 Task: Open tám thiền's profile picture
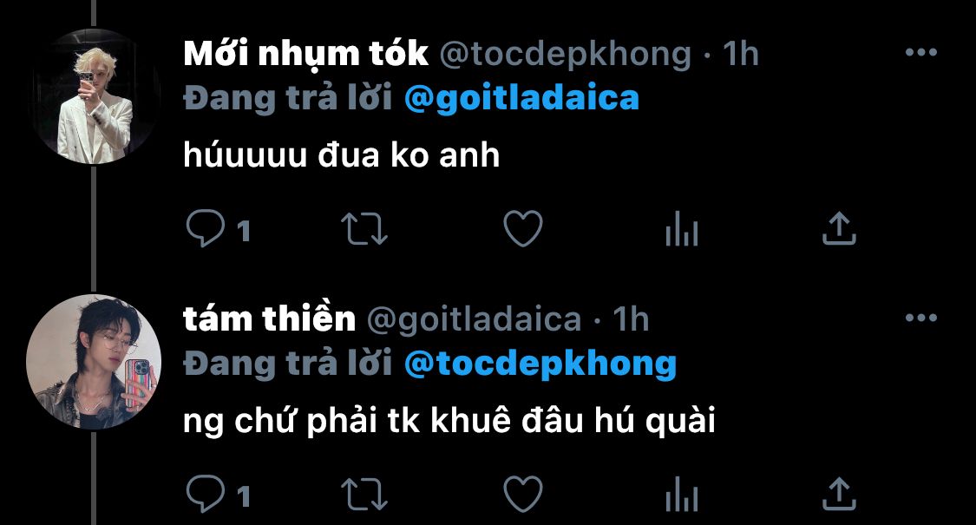pyautogui.click(x=94, y=362)
